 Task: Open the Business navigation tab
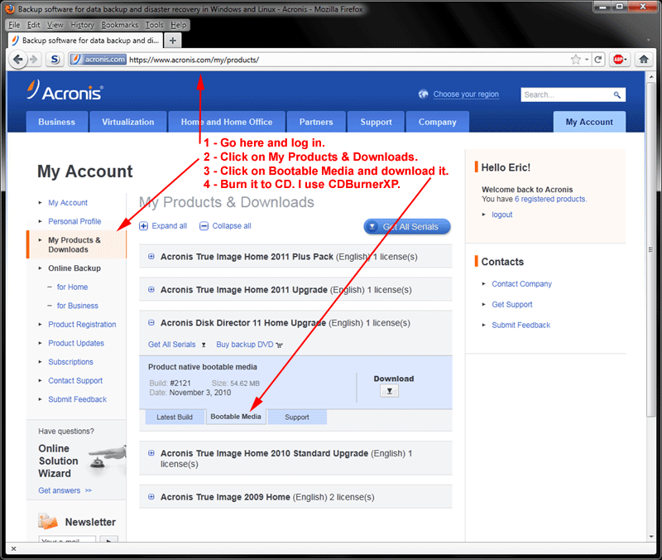click(x=57, y=122)
